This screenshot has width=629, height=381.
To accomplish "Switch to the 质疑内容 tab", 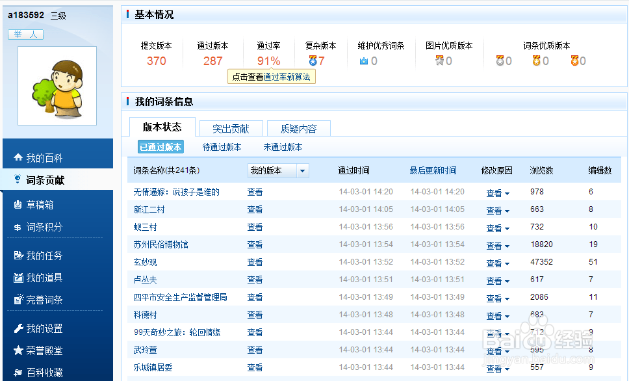I will 298,129.
